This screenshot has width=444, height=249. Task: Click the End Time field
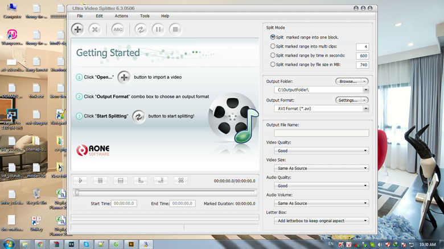182,203
